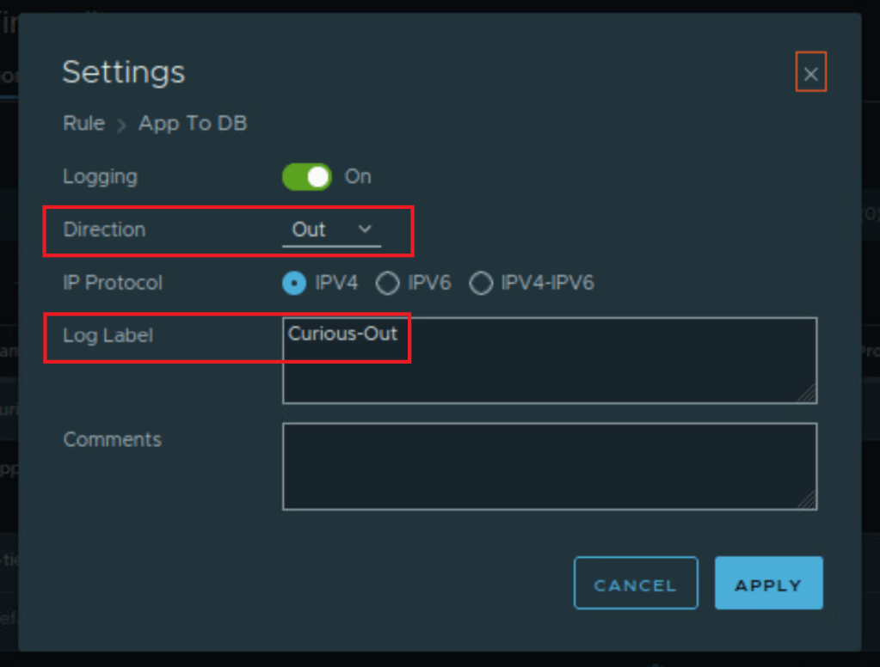
Task: Go to Rule in the breadcrumb
Action: point(83,124)
